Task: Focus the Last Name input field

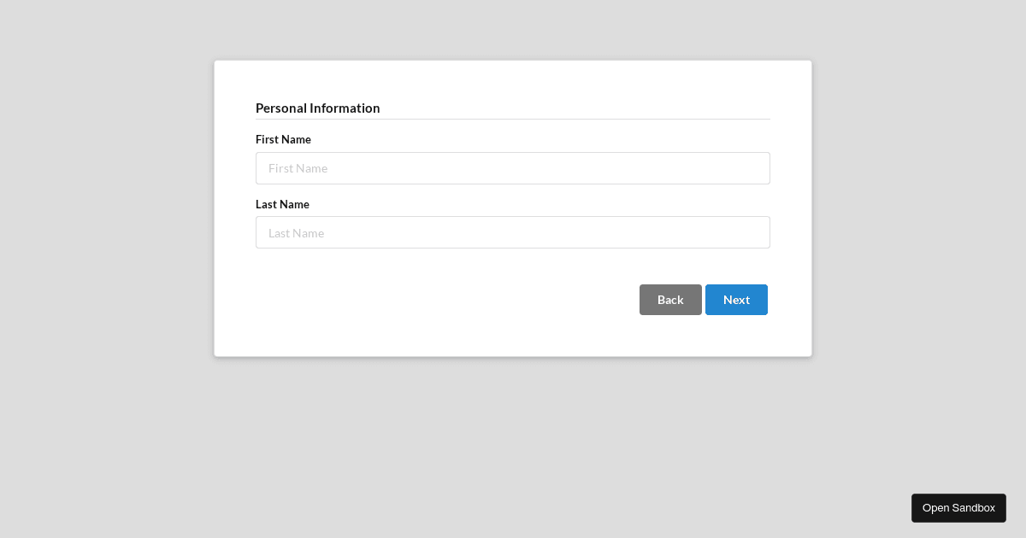Action: 513,232
